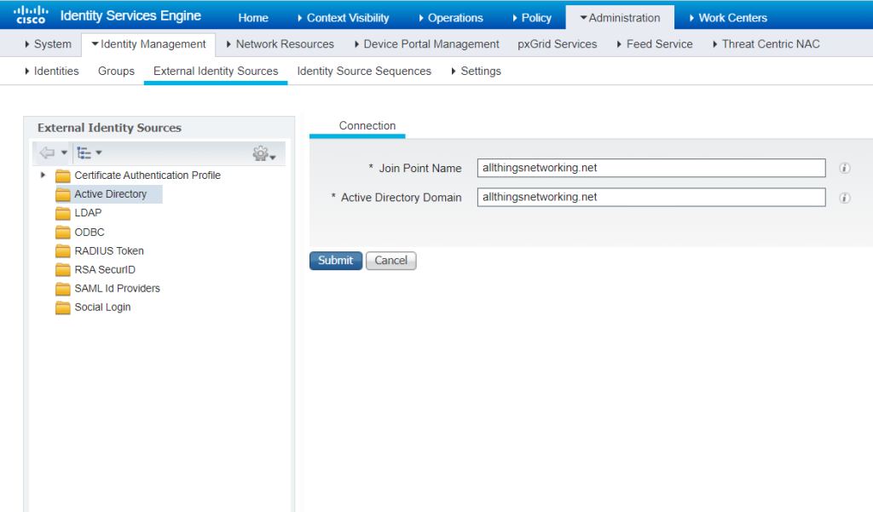Open the Operations menu
This screenshot has width=873, height=512.
coord(451,18)
